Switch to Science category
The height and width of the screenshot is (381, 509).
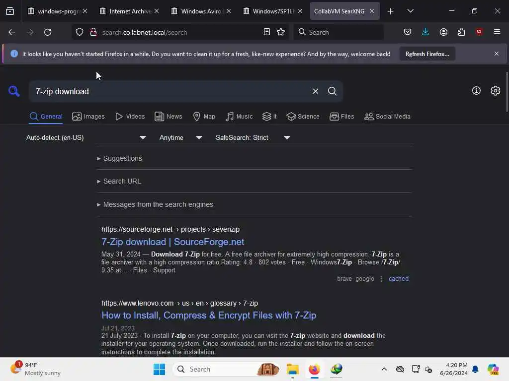coord(303,117)
